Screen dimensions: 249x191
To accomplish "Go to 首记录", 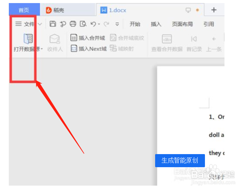I will 194,43.
